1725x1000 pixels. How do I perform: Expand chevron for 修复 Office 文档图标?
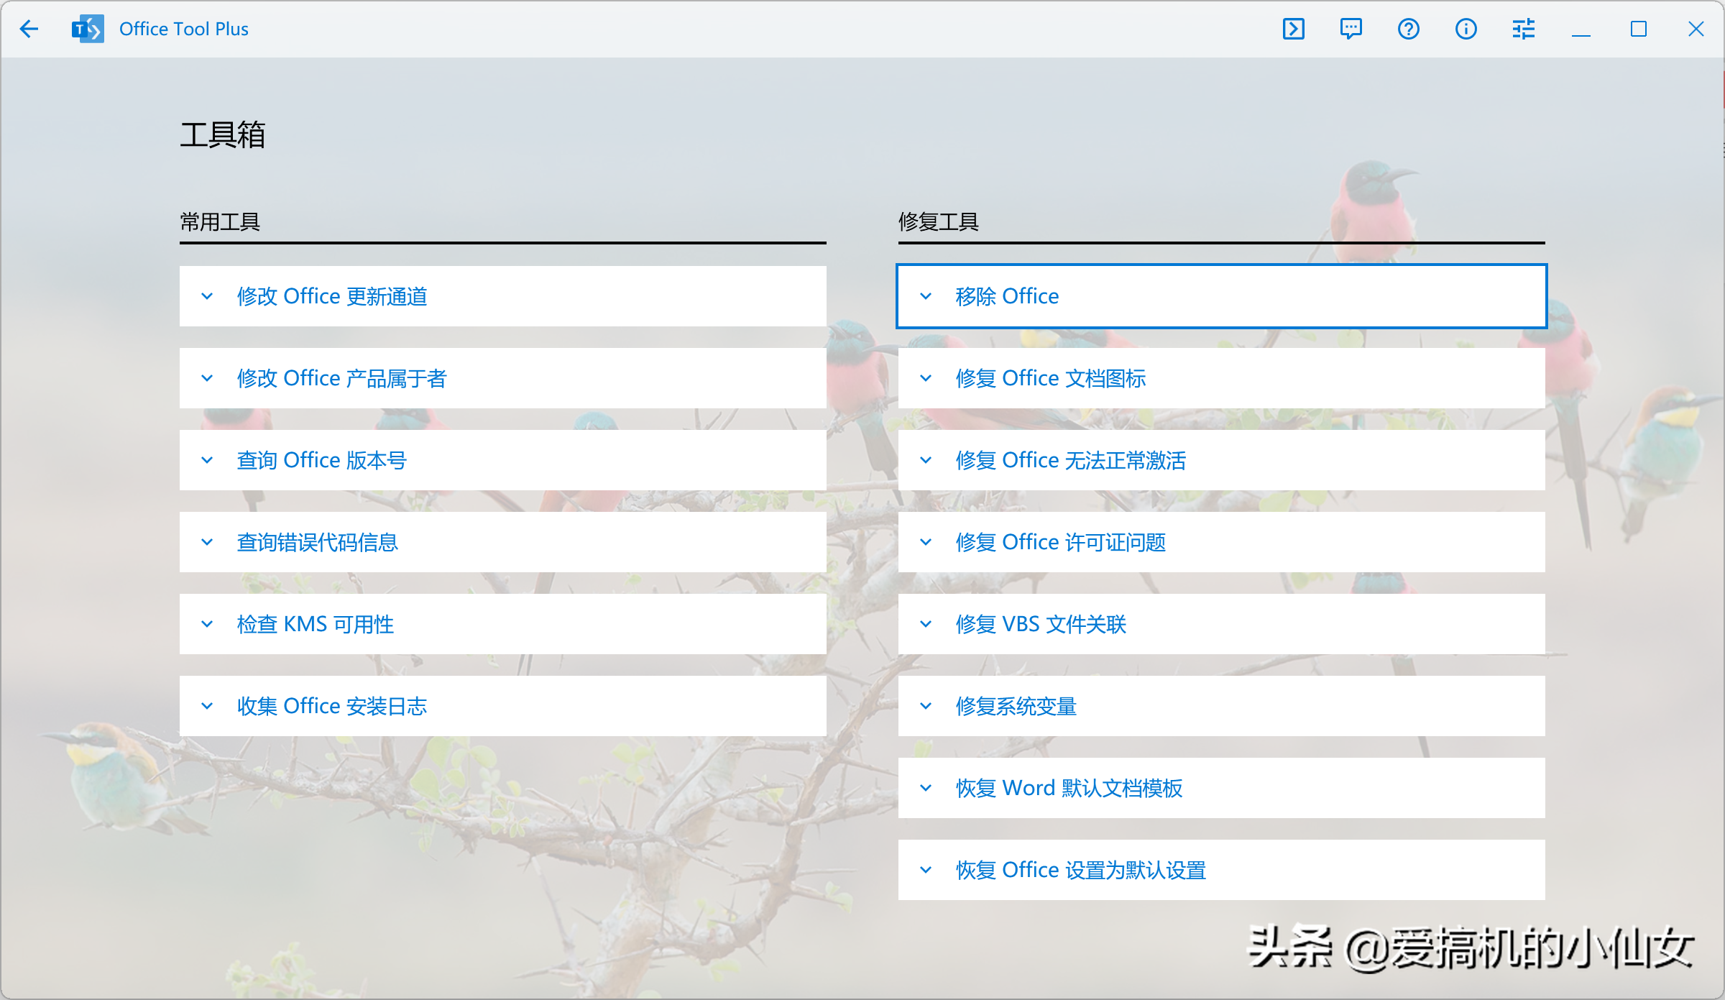(x=926, y=378)
